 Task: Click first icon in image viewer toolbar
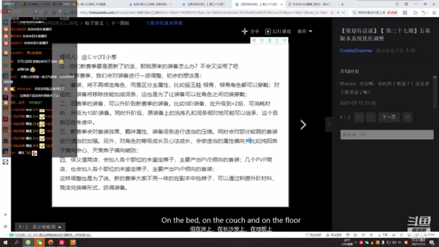(254, 41)
